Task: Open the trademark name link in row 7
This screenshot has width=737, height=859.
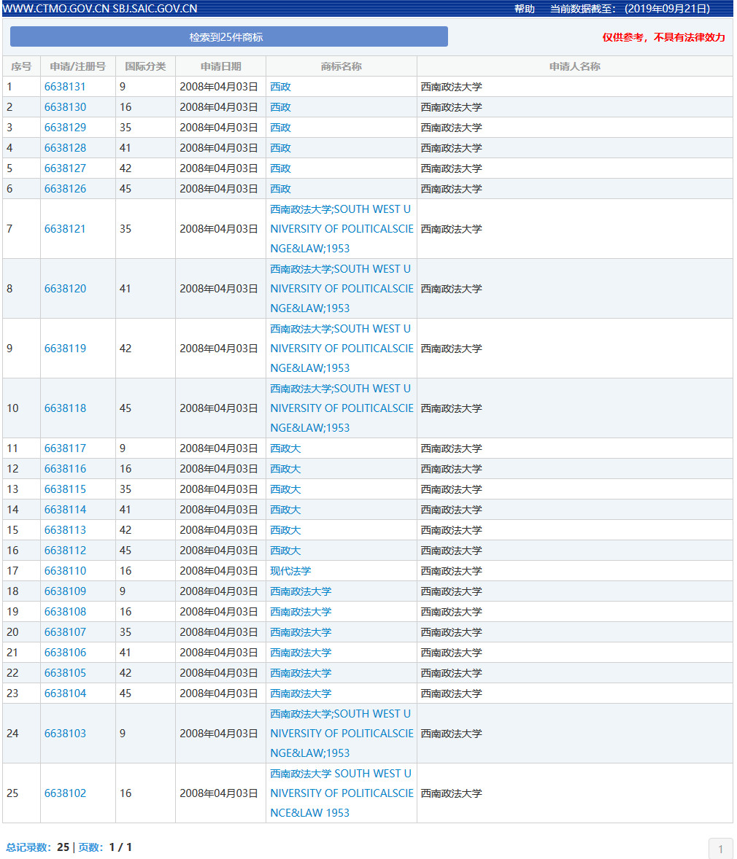Action: click(x=342, y=228)
